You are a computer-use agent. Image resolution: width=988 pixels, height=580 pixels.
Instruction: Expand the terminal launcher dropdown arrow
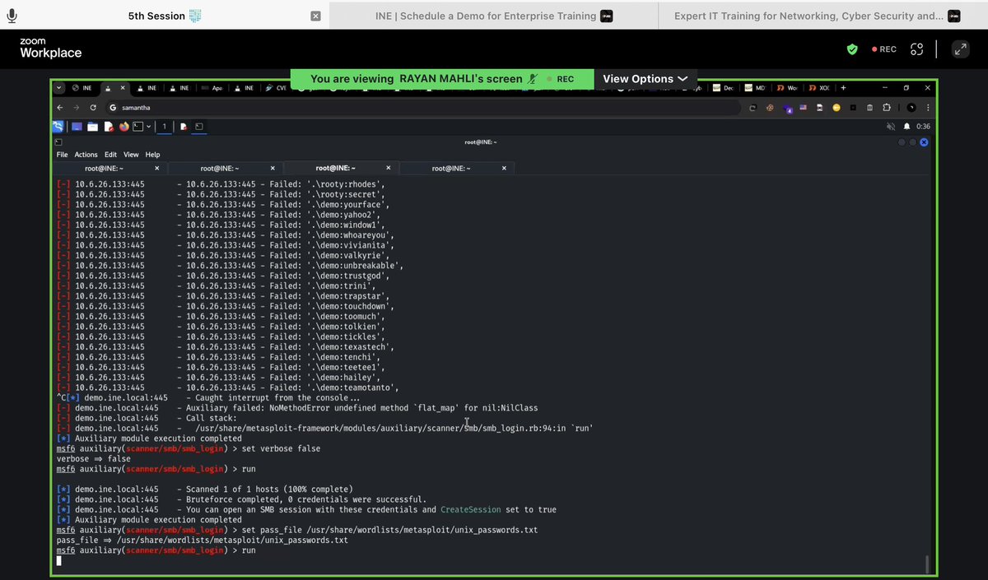148,127
